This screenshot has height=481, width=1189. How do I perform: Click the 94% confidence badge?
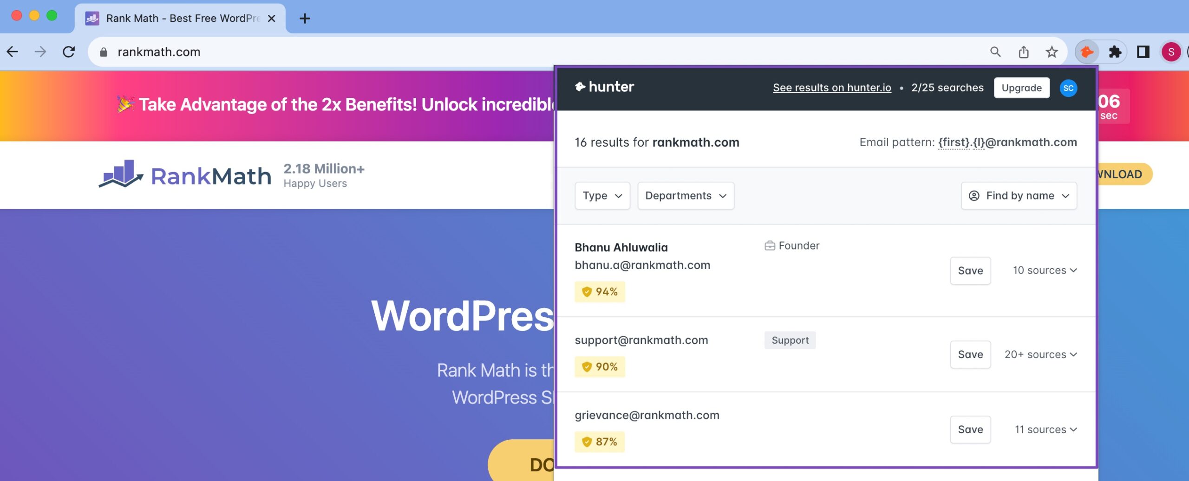pyautogui.click(x=600, y=292)
